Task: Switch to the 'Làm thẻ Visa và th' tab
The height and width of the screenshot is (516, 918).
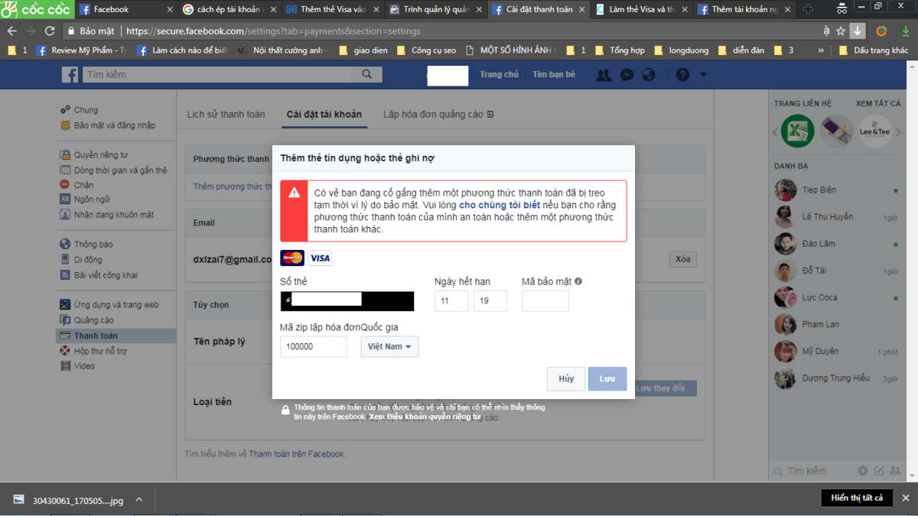Action: tap(640, 9)
